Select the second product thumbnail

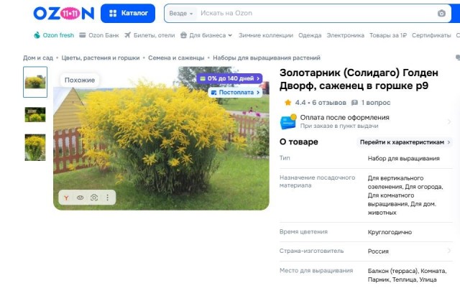pos(35,114)
